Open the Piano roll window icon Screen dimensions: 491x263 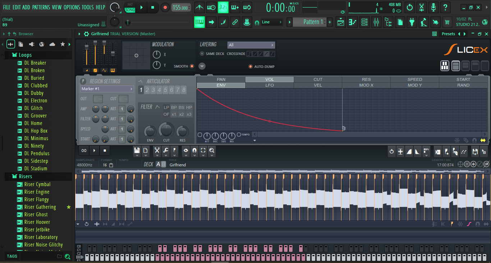tap(352, 22)
